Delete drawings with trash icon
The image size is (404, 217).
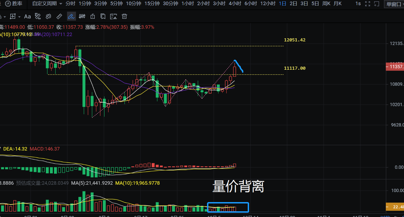pyautogui.click(x=124, y=17)
